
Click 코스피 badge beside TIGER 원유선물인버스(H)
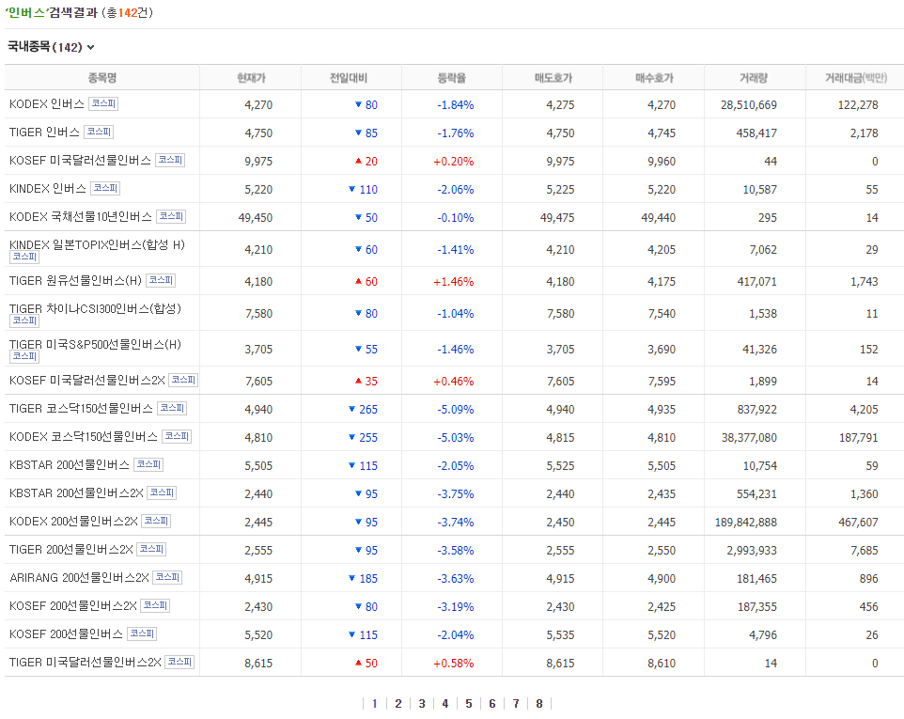(x=161, y=281)
